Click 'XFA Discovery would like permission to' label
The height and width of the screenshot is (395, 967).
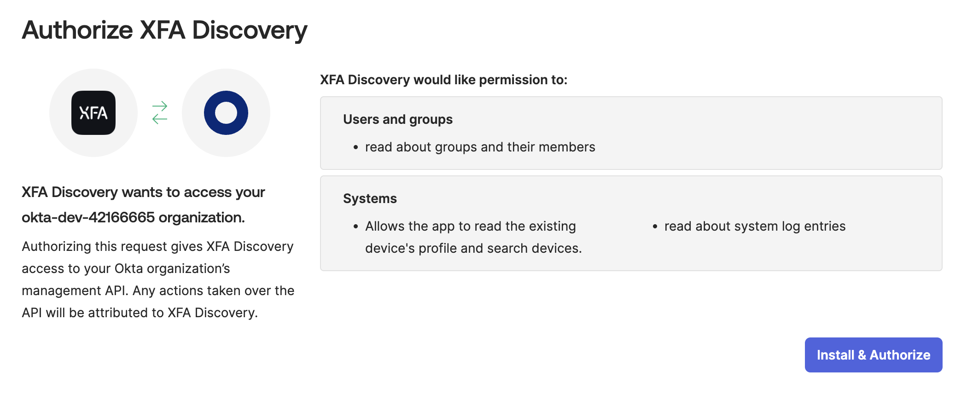click(443, 80)
